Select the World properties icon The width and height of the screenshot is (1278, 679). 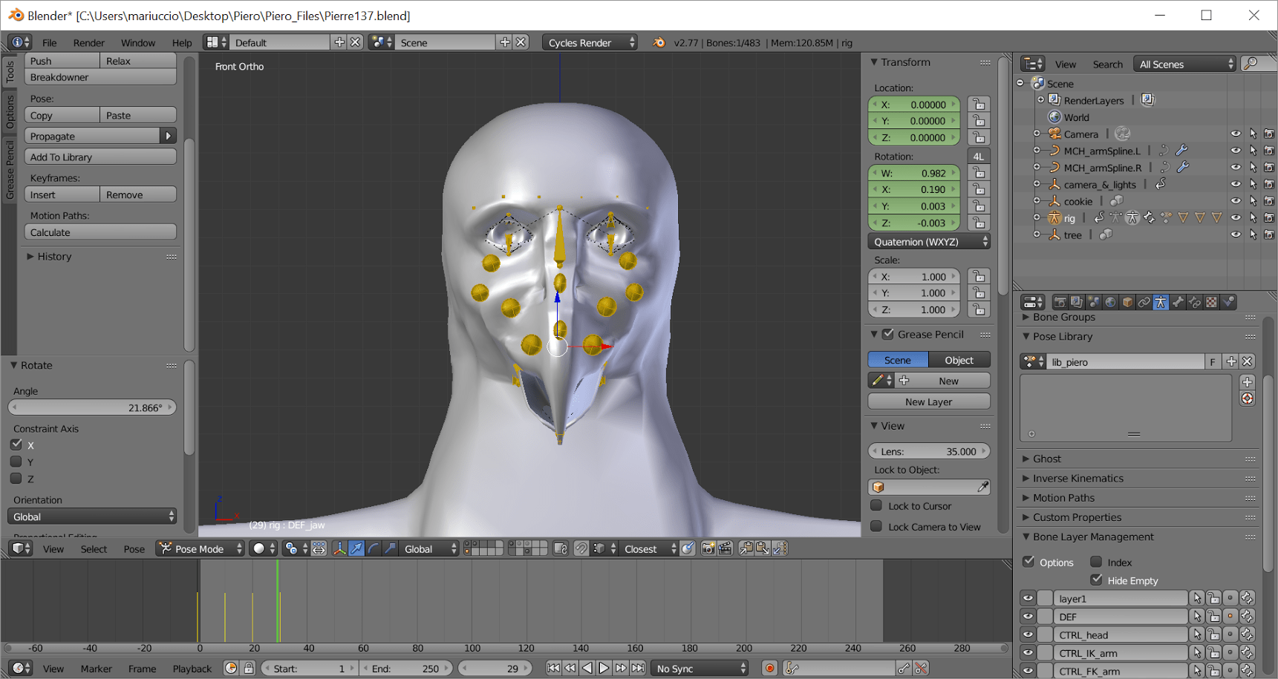pyautogui.click(x=1112, y=302)
